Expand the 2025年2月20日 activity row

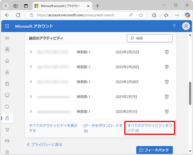coord(31,67)
